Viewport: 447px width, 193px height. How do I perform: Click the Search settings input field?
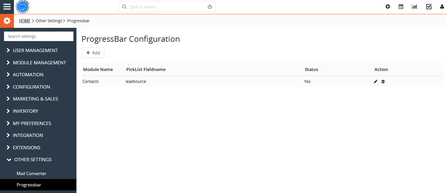[x=39, y=36]
